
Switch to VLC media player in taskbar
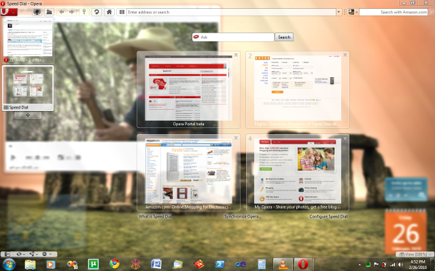[x=283, y=264]
